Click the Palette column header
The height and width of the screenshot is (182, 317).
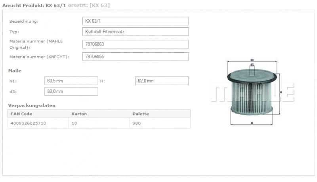[141, 114]
